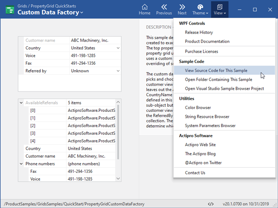Viewport: 278px width, 208px height.
Task: Close the View dropdown in the toolbar
Action: tap(220, 10)
